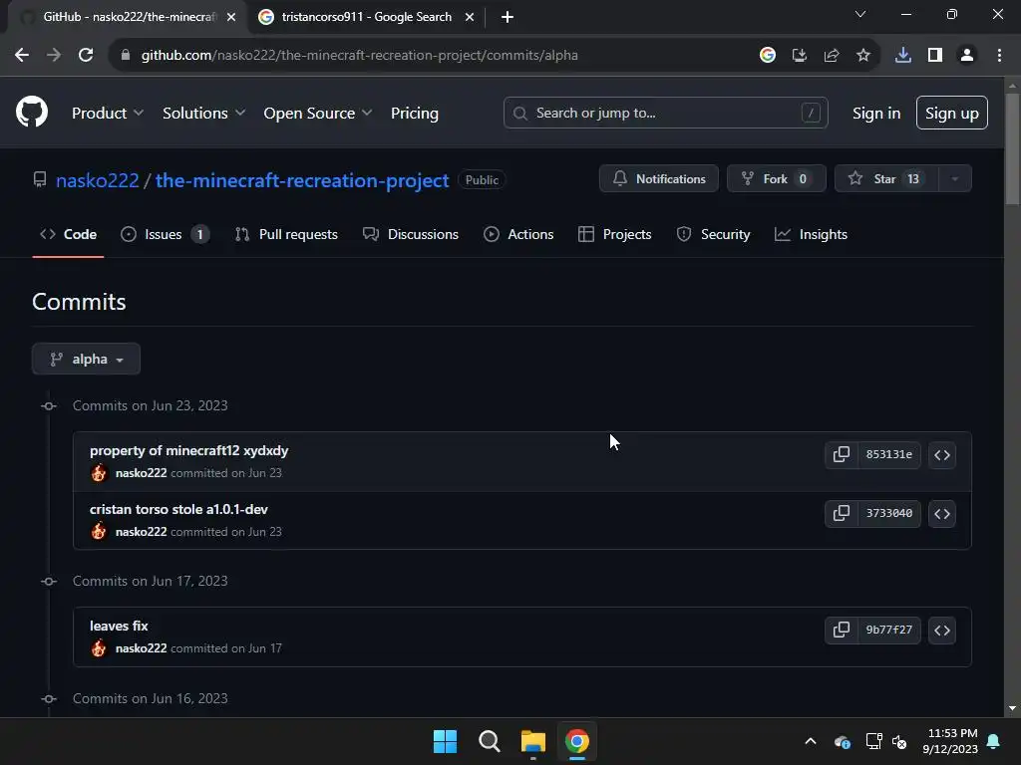Copy full SHA for commit 853131e
The image size is (1021, 765).
[841, 454]
